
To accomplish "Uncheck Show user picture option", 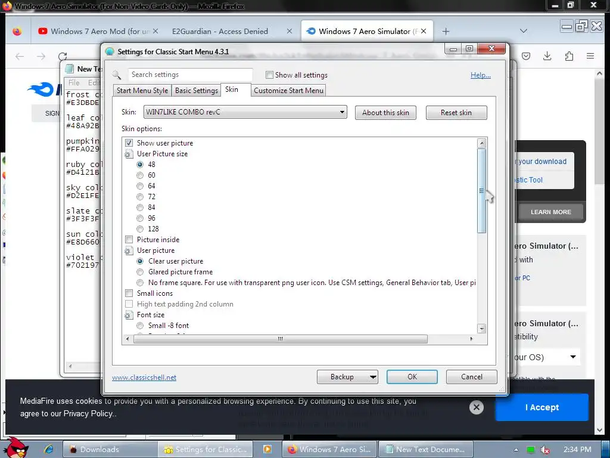I will point(129,143).
